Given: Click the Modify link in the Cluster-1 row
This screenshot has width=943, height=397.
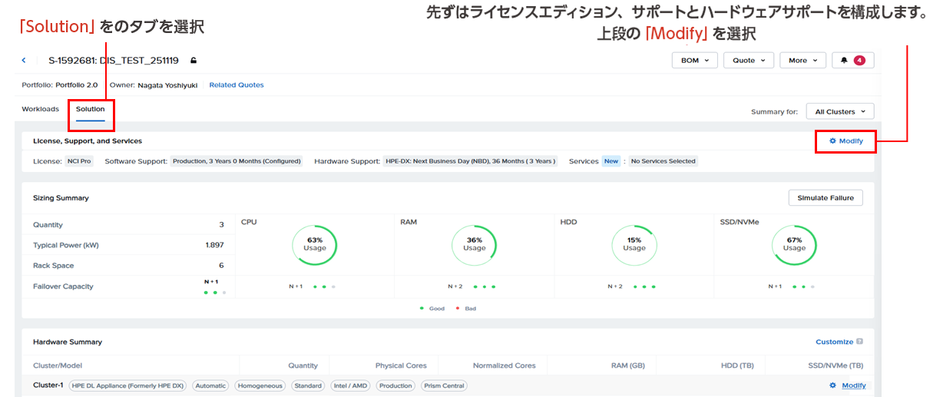Looking at the screenshot, I should click(853, 385).
